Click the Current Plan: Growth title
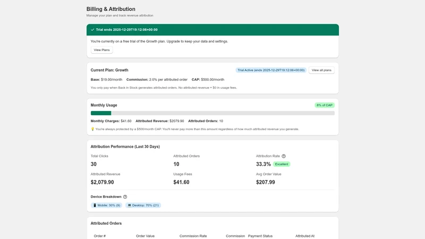 pos(109,70)
